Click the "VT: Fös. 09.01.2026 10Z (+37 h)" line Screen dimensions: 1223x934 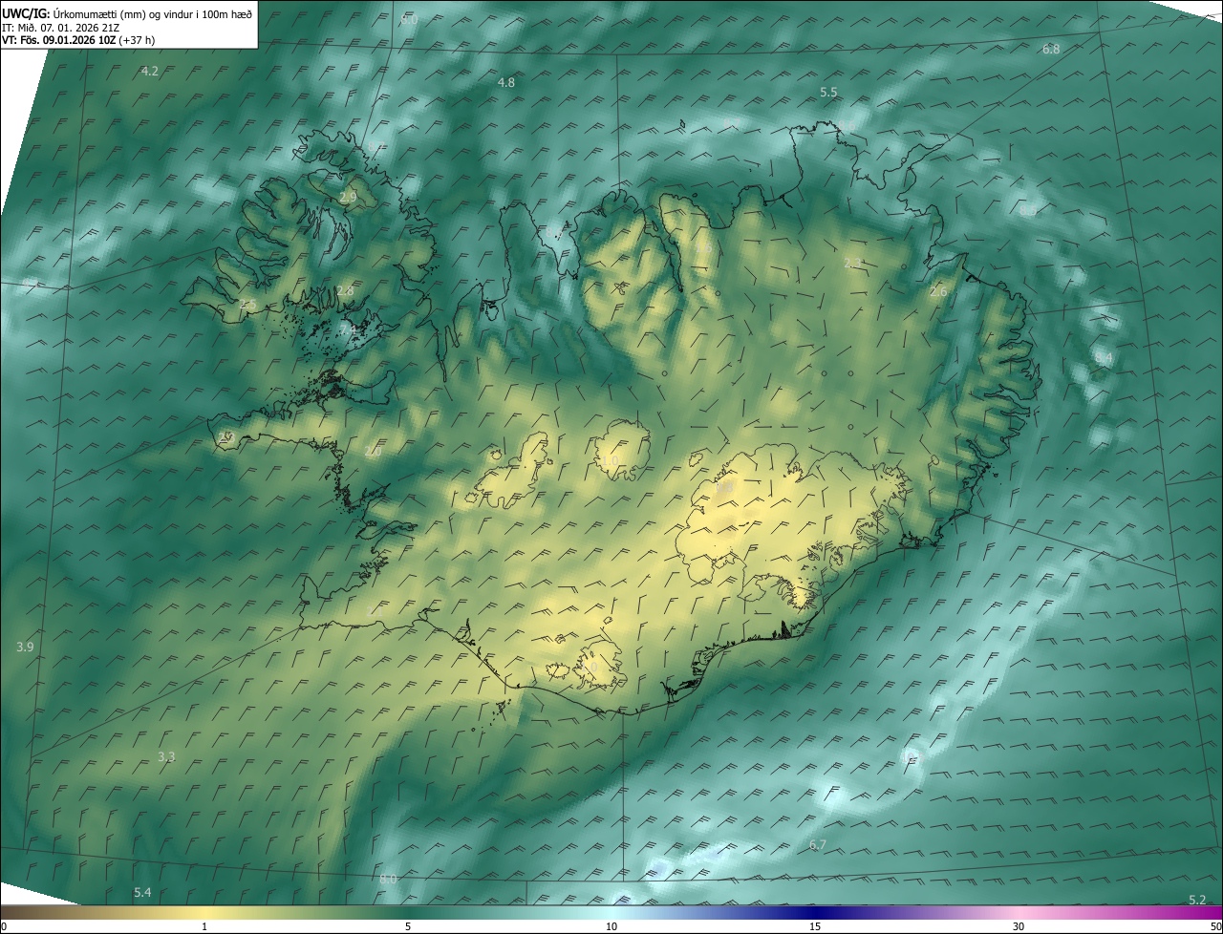[79, 40]
